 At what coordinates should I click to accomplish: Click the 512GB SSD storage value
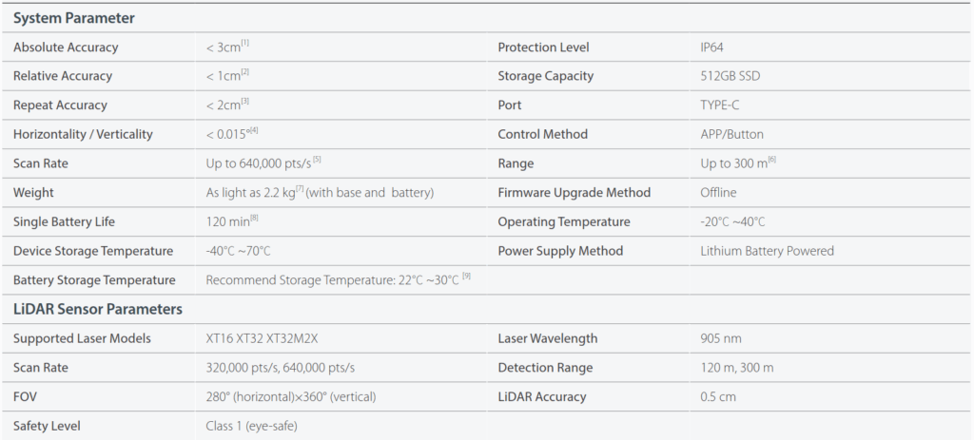(x=730, y=76)
